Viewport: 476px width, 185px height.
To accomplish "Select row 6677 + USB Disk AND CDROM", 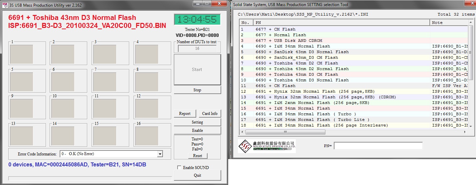I will coord(354,41).
